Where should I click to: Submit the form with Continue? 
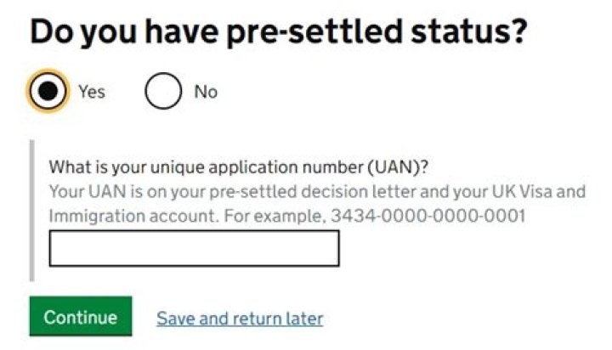pos(81,317)
